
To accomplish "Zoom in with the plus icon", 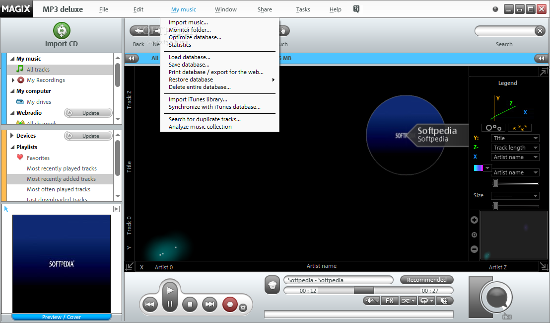I will (474, 220).
